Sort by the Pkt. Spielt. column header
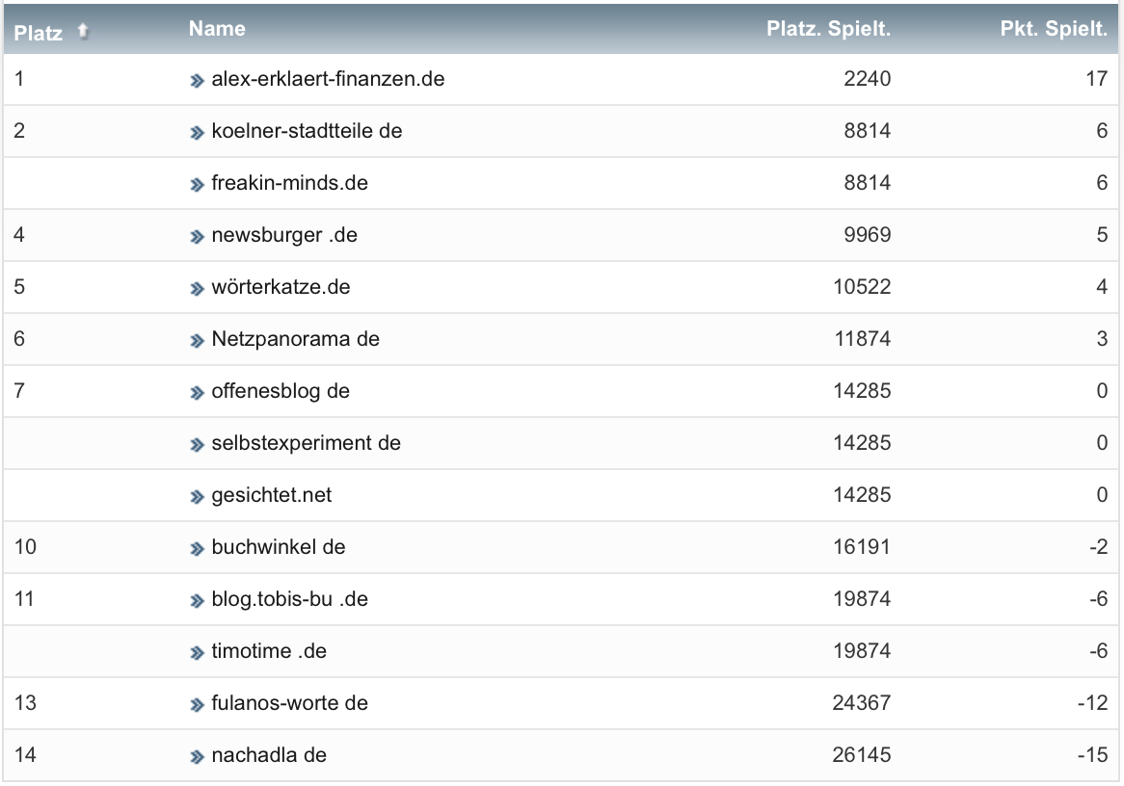The image size is (1124, 786). coord(1054,29)
